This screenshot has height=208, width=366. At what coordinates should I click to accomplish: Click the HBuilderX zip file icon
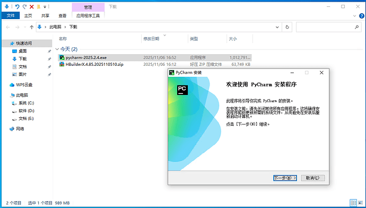pyautogui.click(x=62, y=64)
